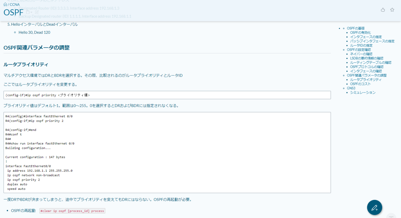Open the CCNA breadcrumb link
The height and width of the screenshot is (218, 401).
pyautogui.click(x=14, y=5)
